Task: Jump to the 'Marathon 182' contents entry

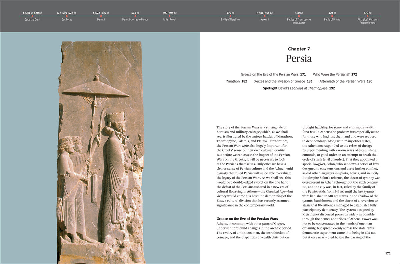Action: click(236, 81)
